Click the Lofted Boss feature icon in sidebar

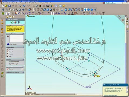click(2, 29)
